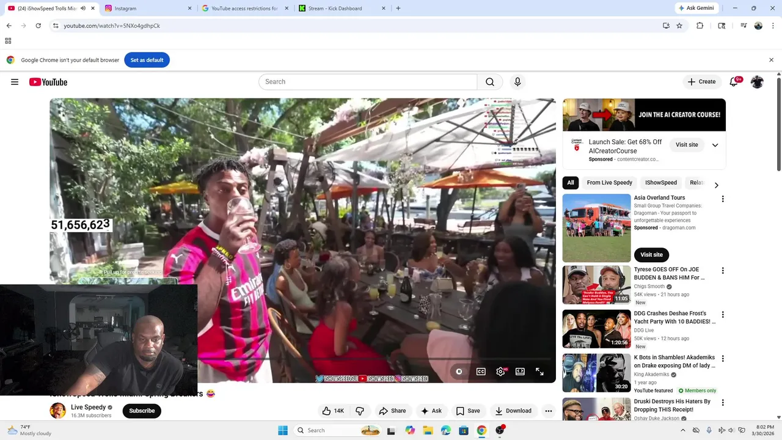Open a new browser tab
782x440 pixels.
coord(398,9)
